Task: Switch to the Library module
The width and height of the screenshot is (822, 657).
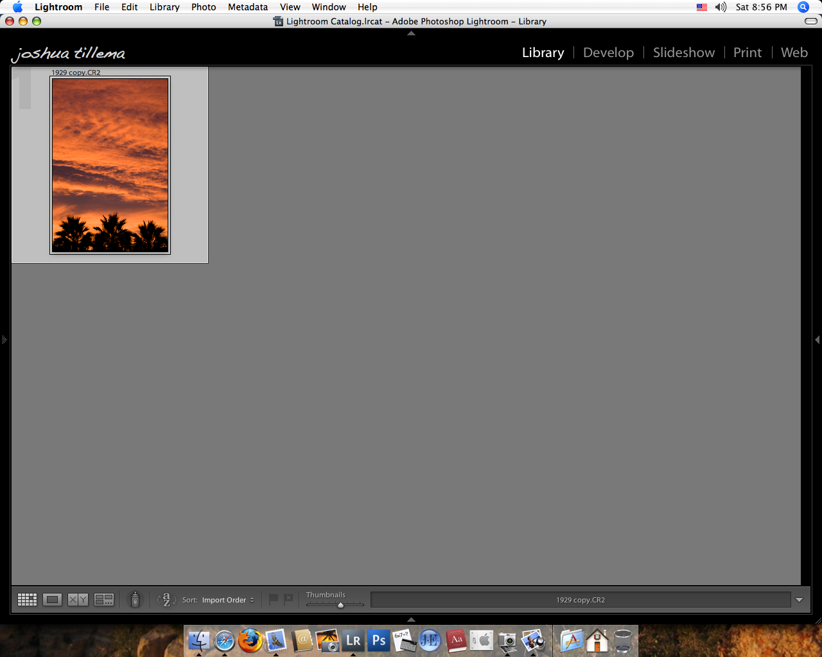Action: click(543, 53)
